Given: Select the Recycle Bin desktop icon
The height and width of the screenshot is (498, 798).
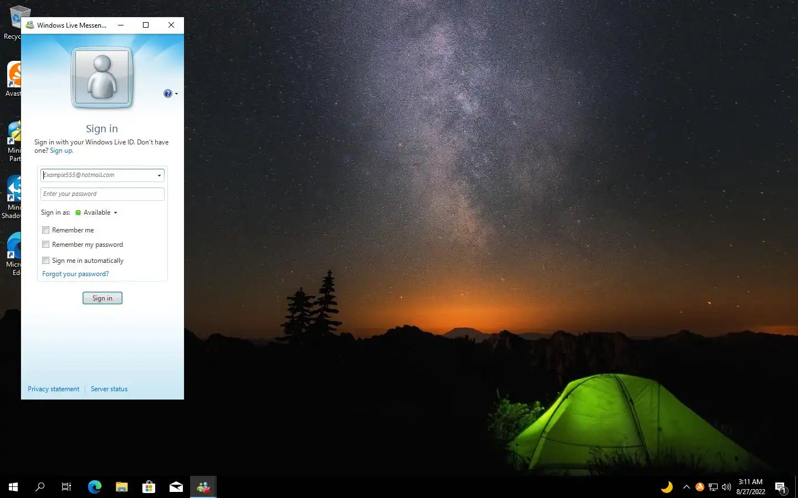Looking at the screenshot, I should pos(12,22).
